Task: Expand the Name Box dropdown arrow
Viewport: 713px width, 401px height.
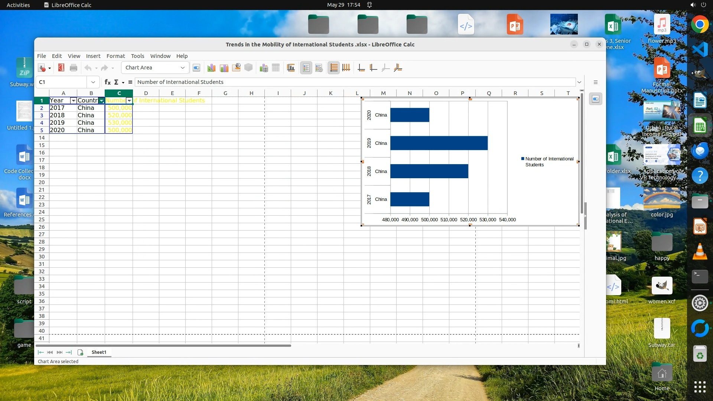Action: tap(93, 82)
